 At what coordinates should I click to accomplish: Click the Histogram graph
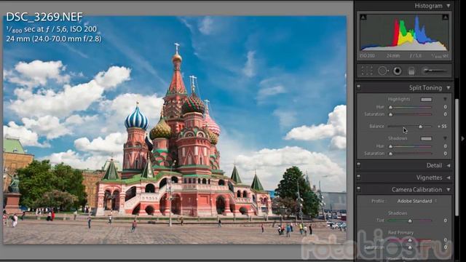[404, 32]
